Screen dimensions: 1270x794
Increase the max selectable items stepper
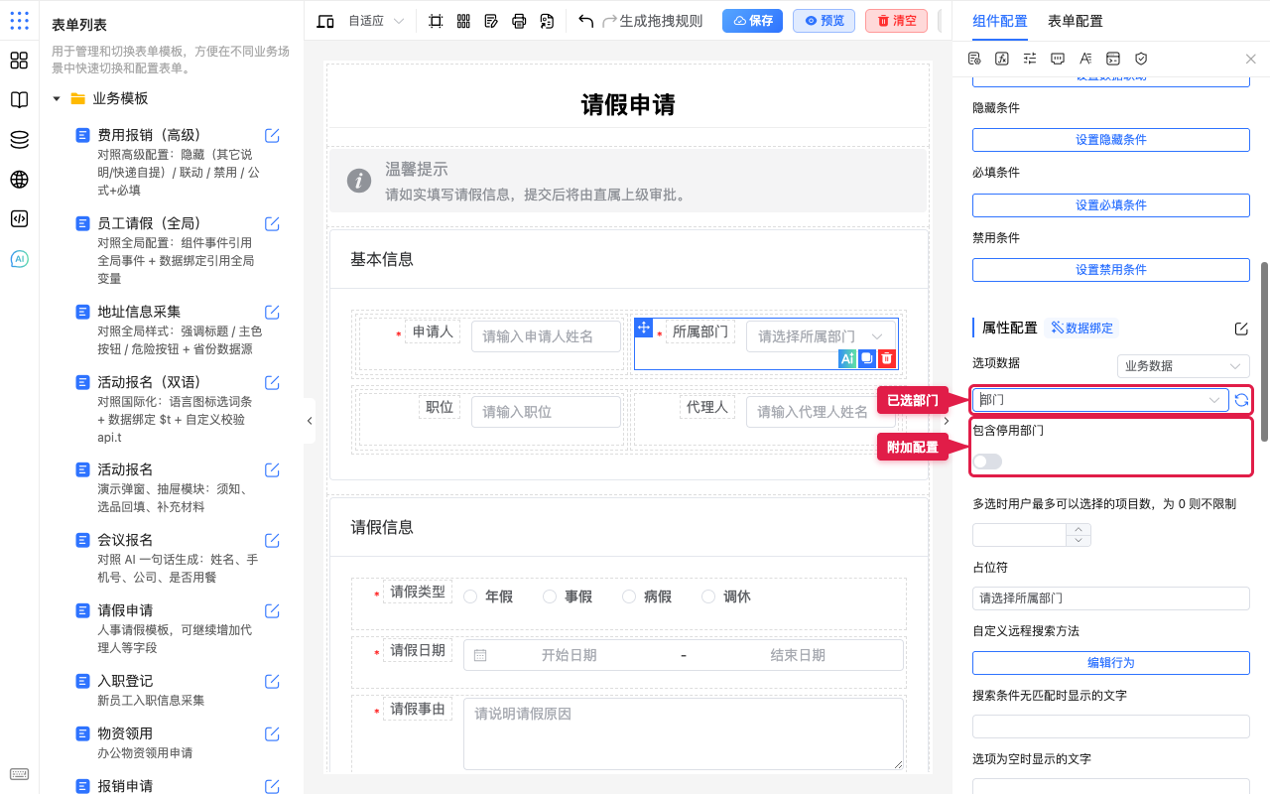1079,529
